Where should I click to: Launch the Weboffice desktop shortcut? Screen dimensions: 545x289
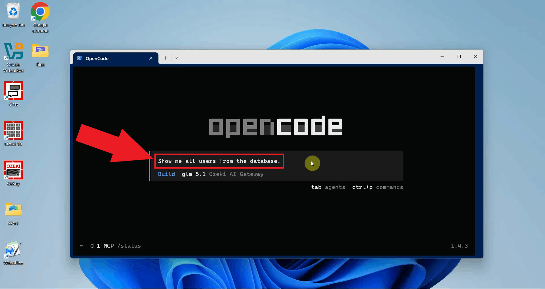click(x=13, y=253)
